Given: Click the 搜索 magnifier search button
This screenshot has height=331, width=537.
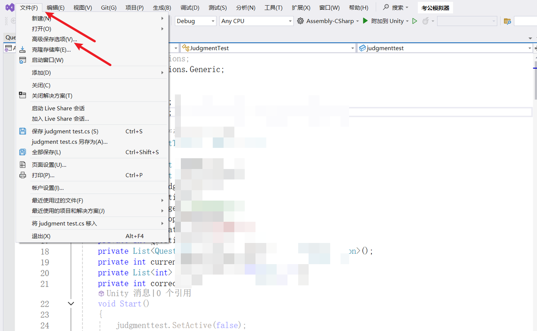Looking at the screenshot, I should tap(396, 7).
